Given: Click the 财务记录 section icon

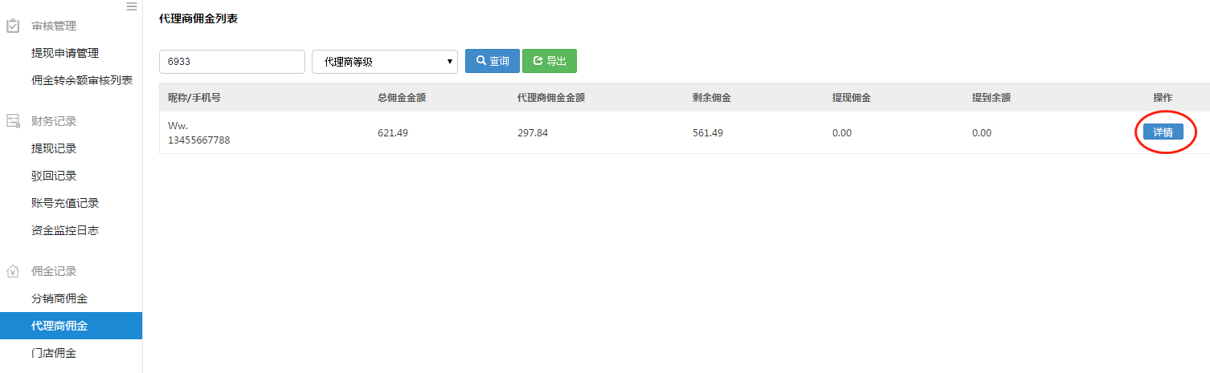Looking at the screenshot, I should pos(13,121).
